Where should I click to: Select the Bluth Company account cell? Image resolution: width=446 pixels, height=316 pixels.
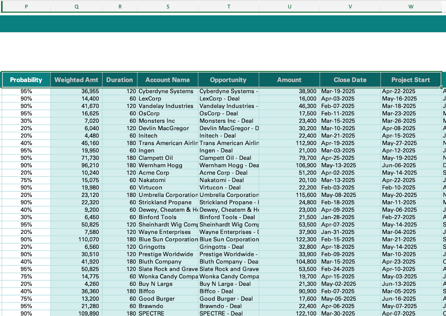click(168, 262)
